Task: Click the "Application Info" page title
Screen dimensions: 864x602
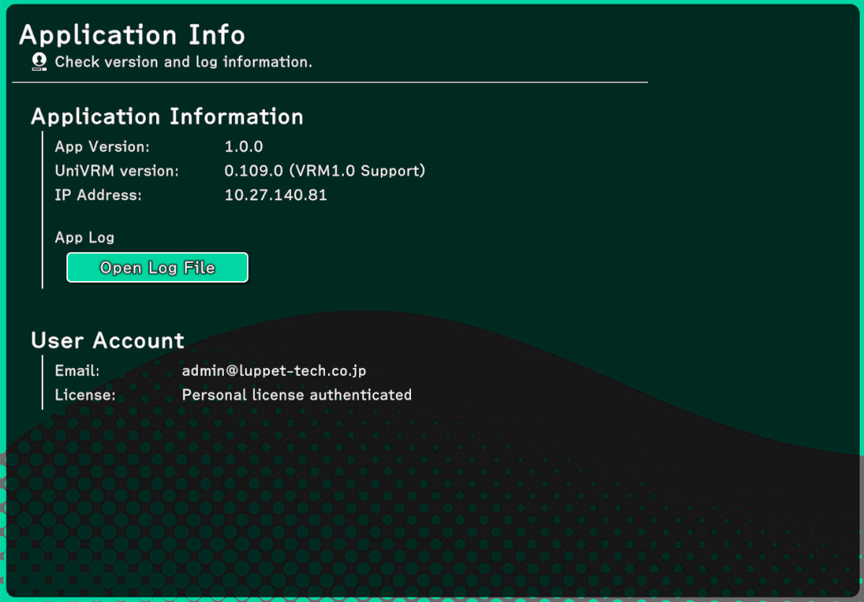Action: pos(132,35)
